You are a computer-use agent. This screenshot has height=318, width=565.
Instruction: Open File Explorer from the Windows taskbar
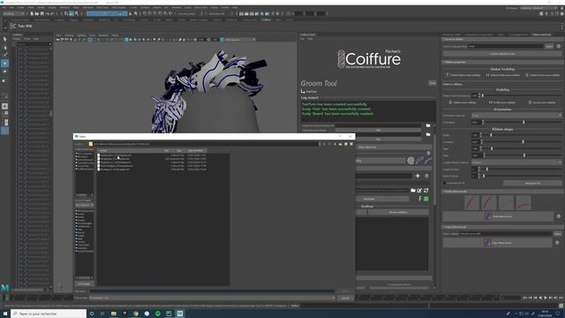(x=114, y=314)
